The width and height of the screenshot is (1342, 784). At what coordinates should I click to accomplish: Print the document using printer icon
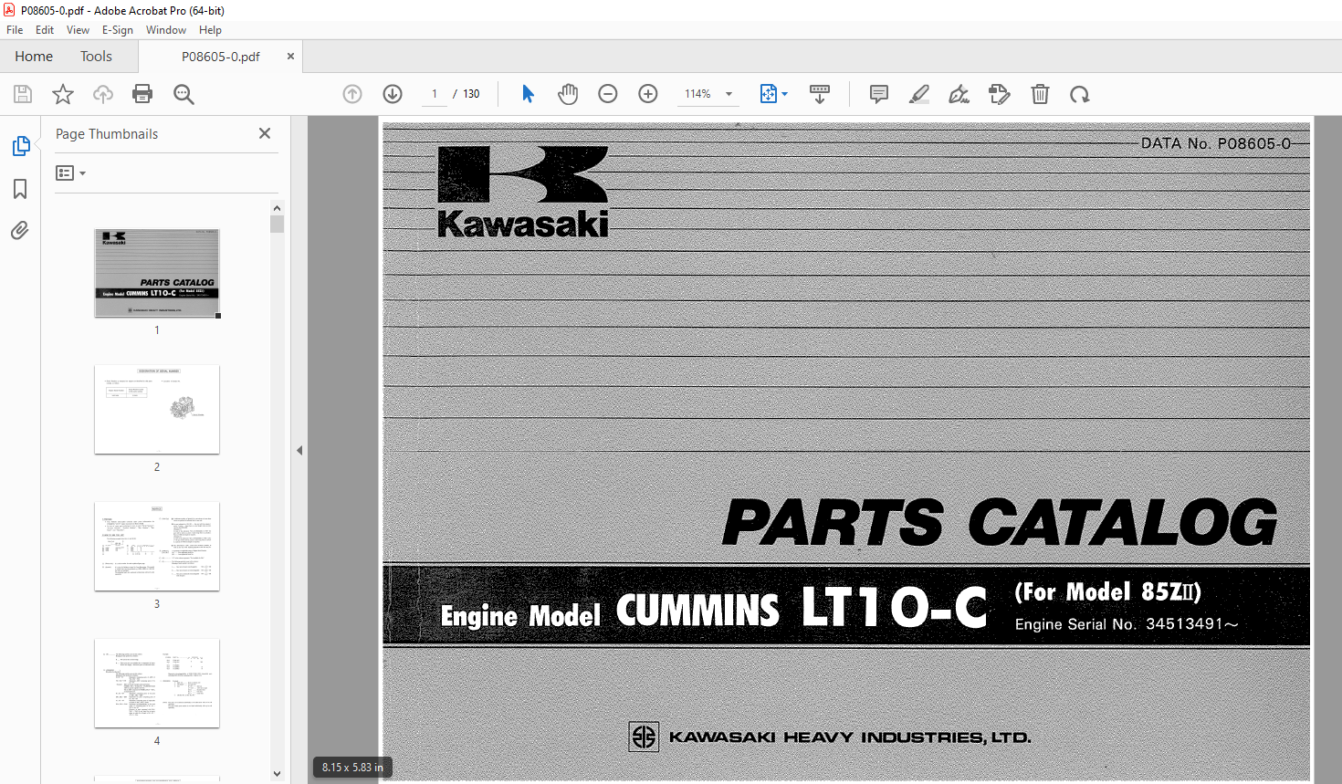pyautogui.click(x=142, y=94)
